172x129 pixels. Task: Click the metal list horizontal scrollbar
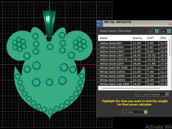pyautogui.click(x=131, y=88)
